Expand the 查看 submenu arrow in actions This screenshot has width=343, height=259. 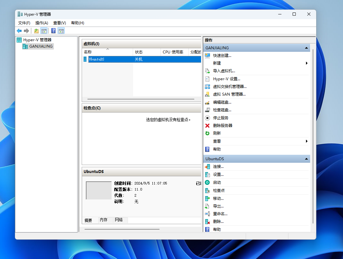(307, 141)
